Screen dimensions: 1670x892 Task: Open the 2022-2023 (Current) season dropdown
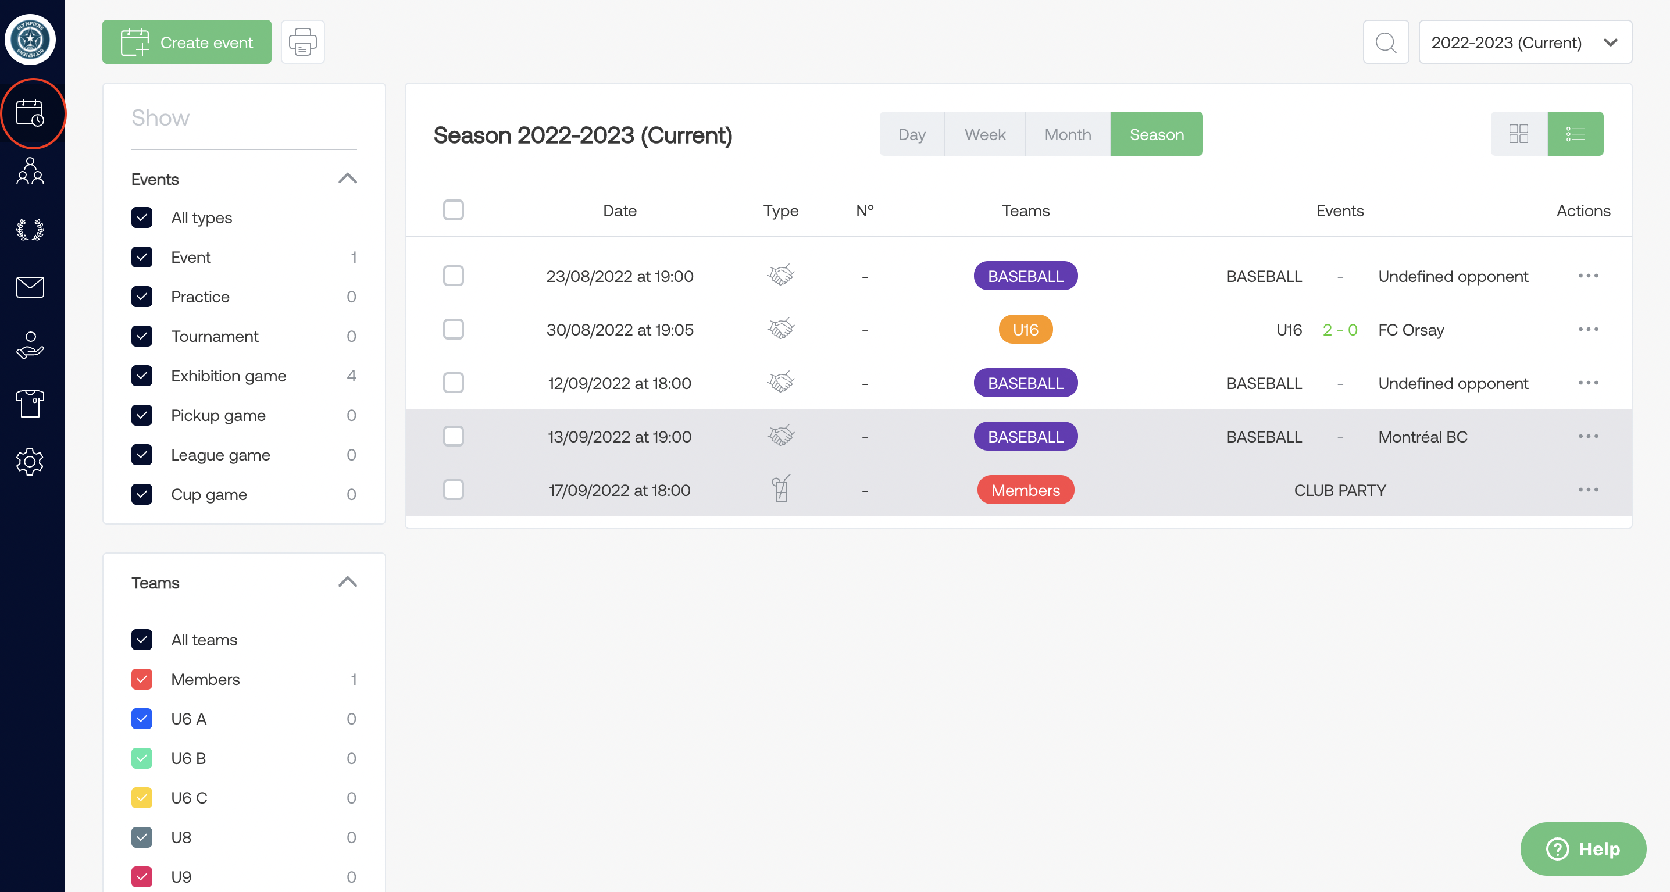click(1524, 42)
